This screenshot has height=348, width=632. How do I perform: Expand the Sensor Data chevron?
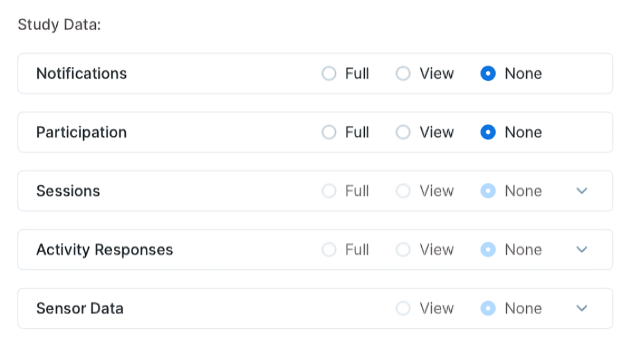point(582,309)
